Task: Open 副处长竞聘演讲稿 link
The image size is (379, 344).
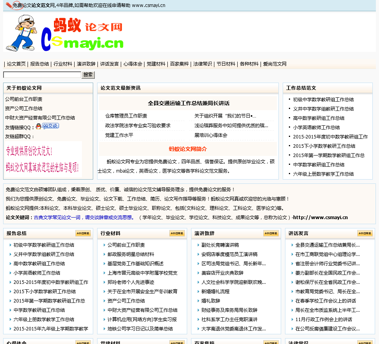Action: pyautogui.click(x=220, y=245)
